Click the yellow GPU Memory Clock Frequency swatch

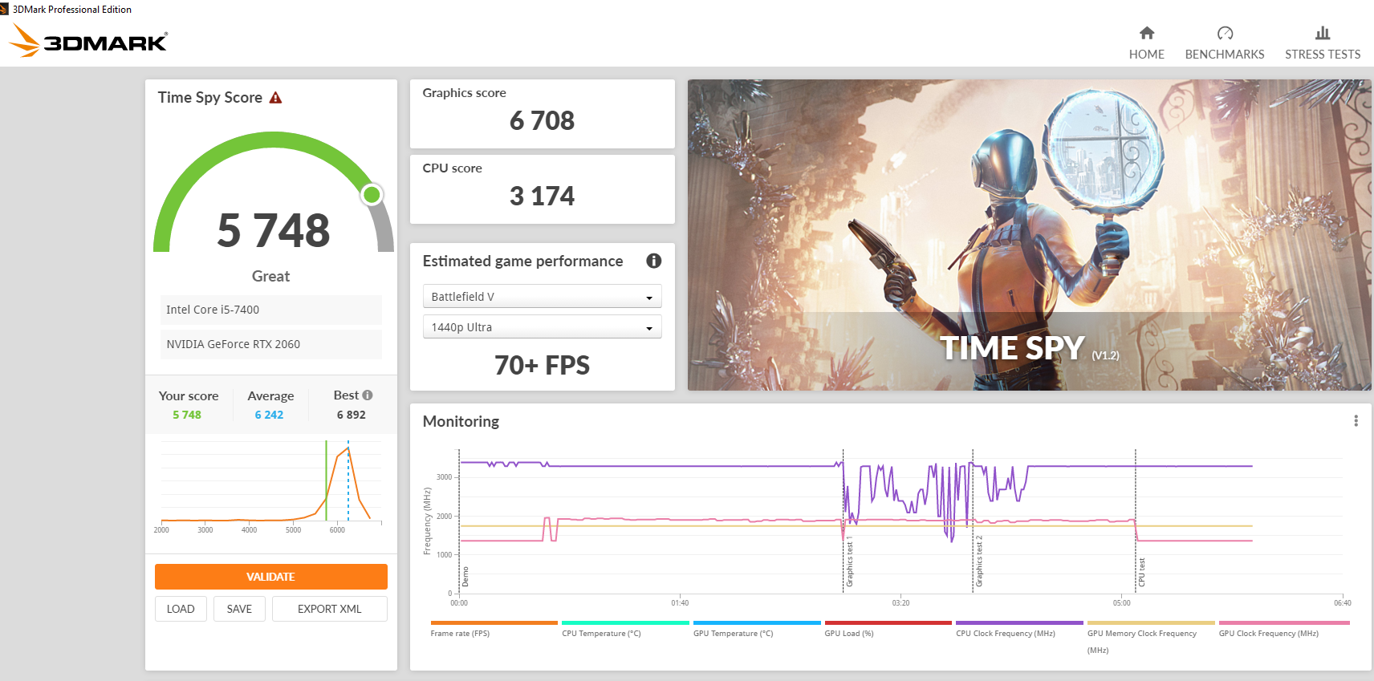pos(1151,622)
